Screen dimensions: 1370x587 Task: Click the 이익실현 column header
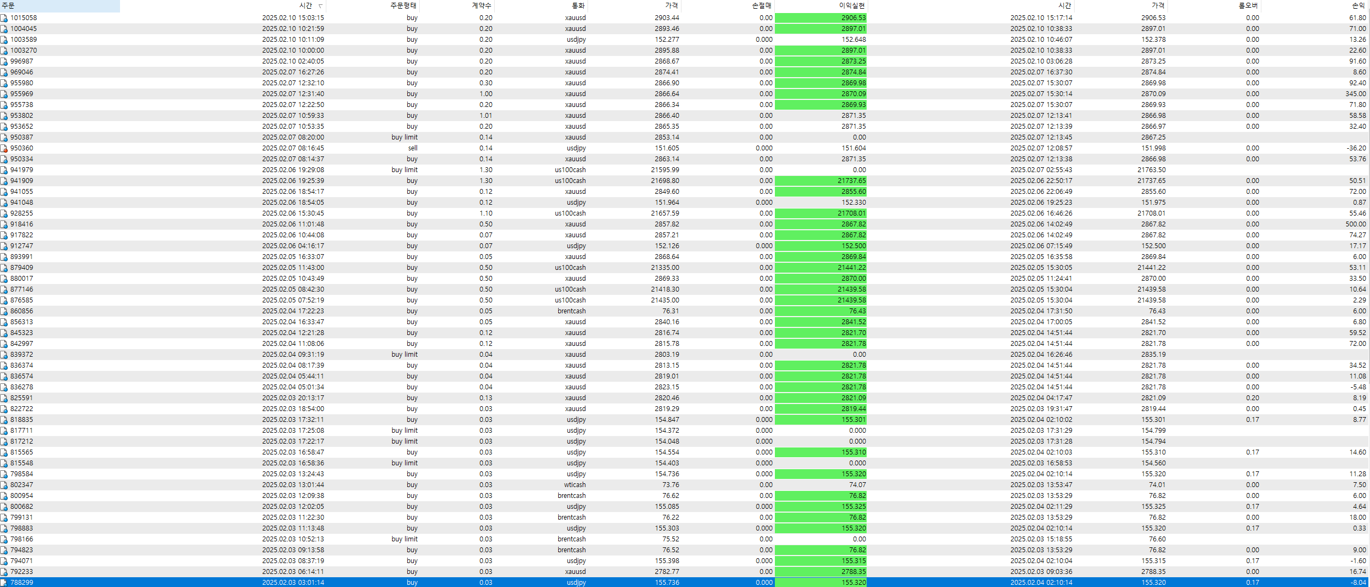pyautogui.click(x=851, y=6)
